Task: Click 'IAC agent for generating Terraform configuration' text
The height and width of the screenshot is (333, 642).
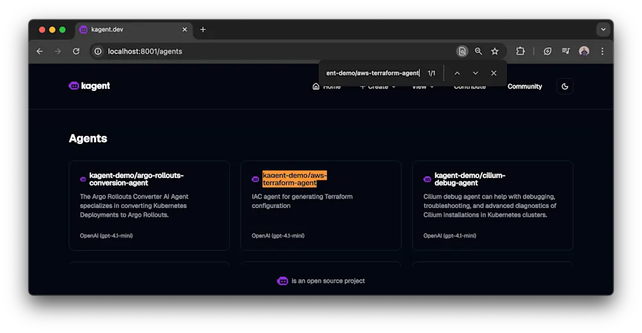Action: 302,201
